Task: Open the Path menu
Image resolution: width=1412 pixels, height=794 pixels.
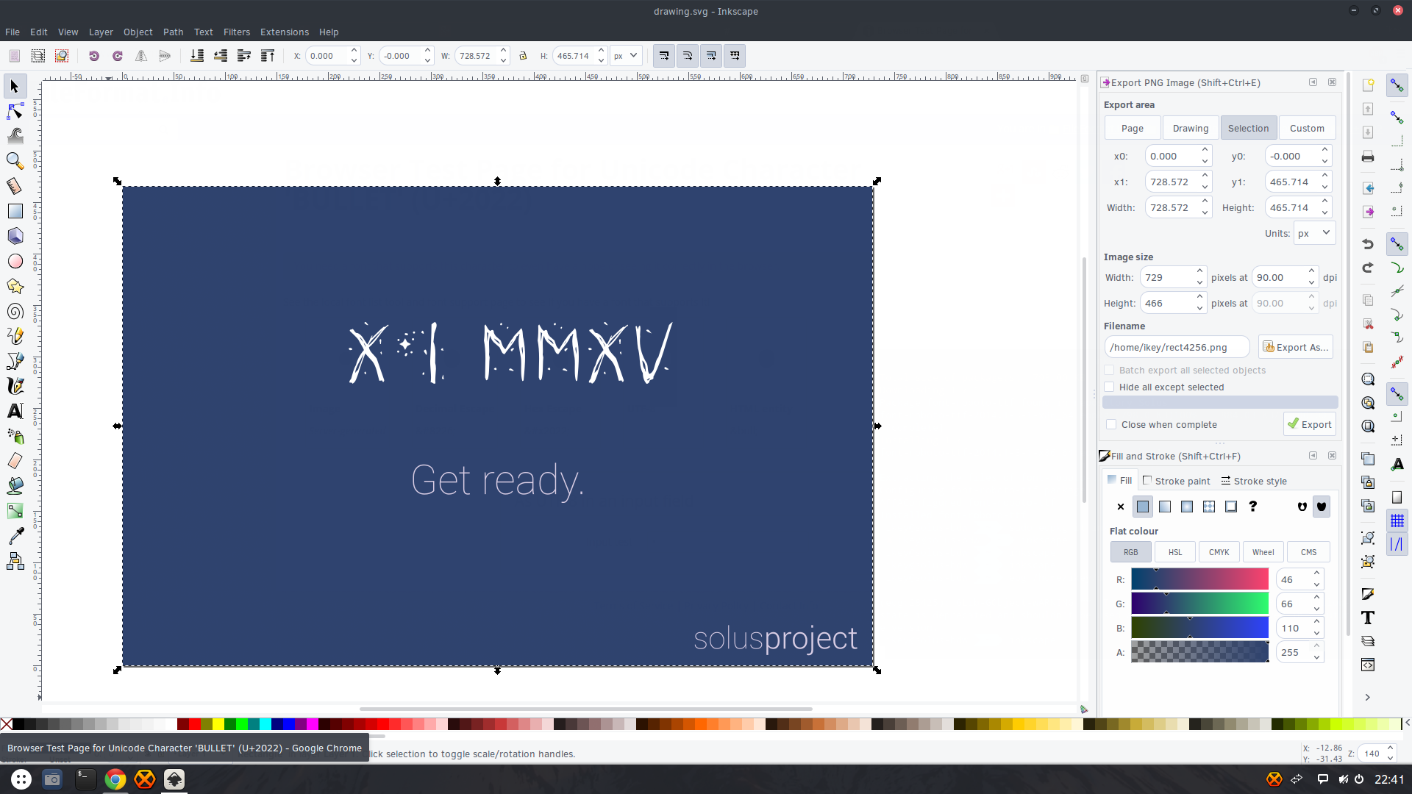Action: pyautogui.click(x=173, y=32)
